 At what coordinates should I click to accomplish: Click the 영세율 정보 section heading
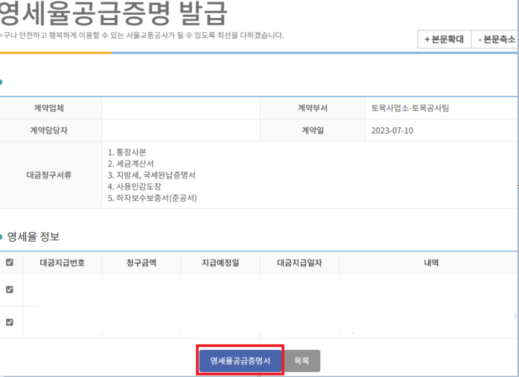click(33, 237)
